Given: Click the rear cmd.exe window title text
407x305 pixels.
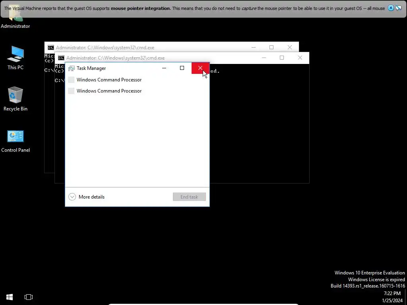Looking at the screenshot, I should [x=105, y=48].
